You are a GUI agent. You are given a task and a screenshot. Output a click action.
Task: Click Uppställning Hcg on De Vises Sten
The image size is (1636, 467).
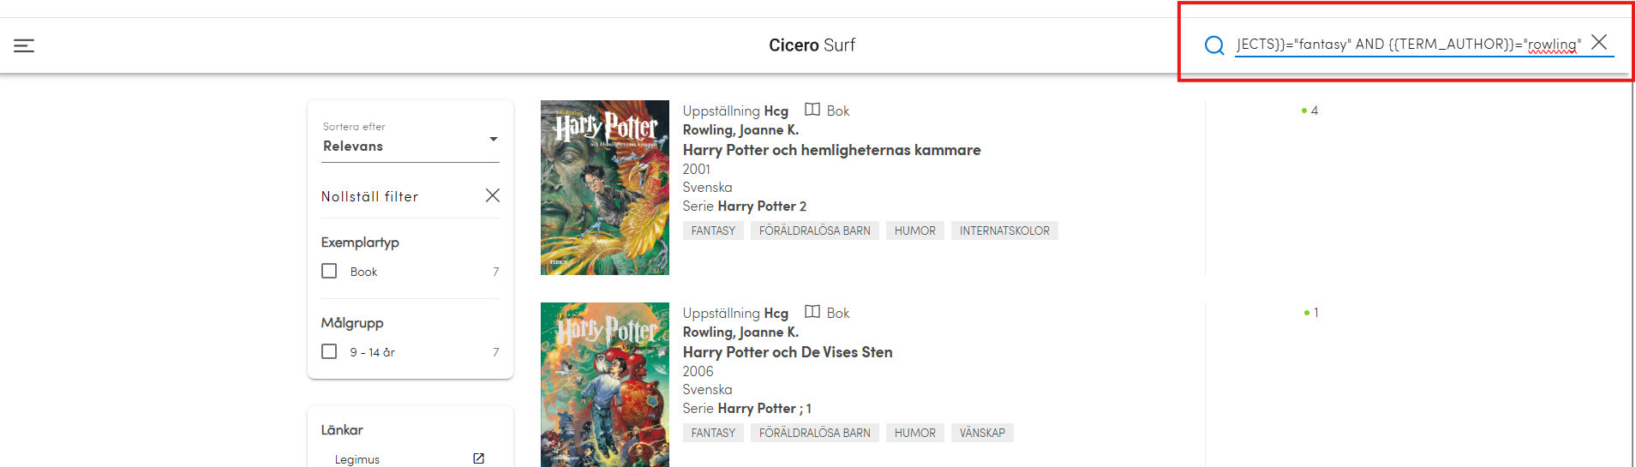pos(735,314)
